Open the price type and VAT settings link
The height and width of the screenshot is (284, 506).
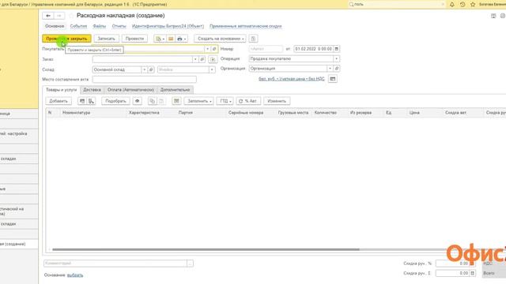point(292,79)
